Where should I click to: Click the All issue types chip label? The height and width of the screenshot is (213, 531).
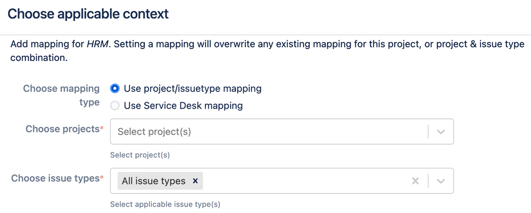[154, 181]
